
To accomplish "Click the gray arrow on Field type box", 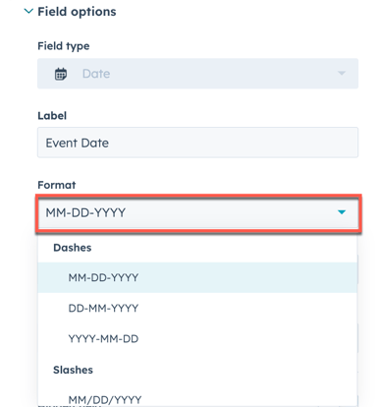I will 342,74.
